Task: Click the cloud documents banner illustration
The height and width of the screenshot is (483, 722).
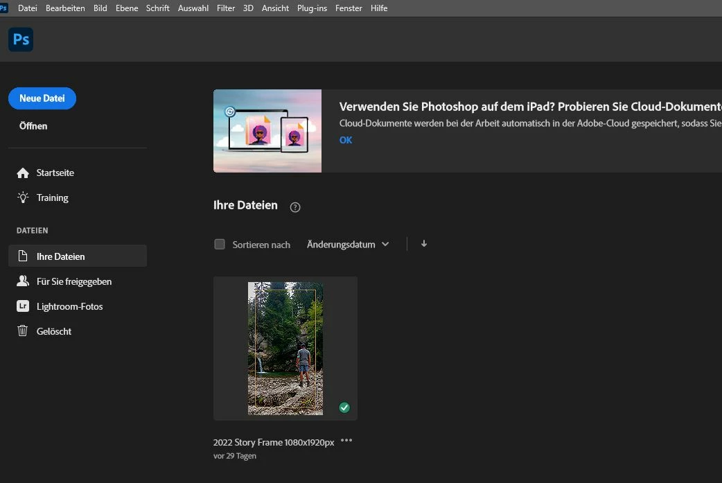Action: 267,131
